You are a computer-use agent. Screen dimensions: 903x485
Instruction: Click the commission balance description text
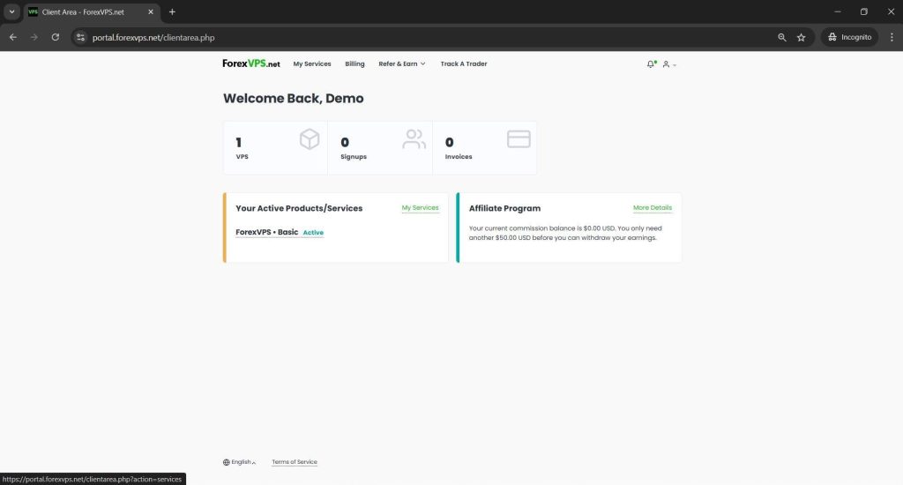(565, 233)
